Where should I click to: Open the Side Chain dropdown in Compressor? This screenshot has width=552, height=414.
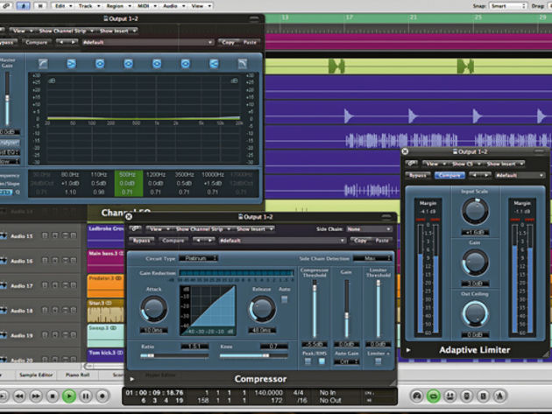pyautogui.click(x=369, y=229)
